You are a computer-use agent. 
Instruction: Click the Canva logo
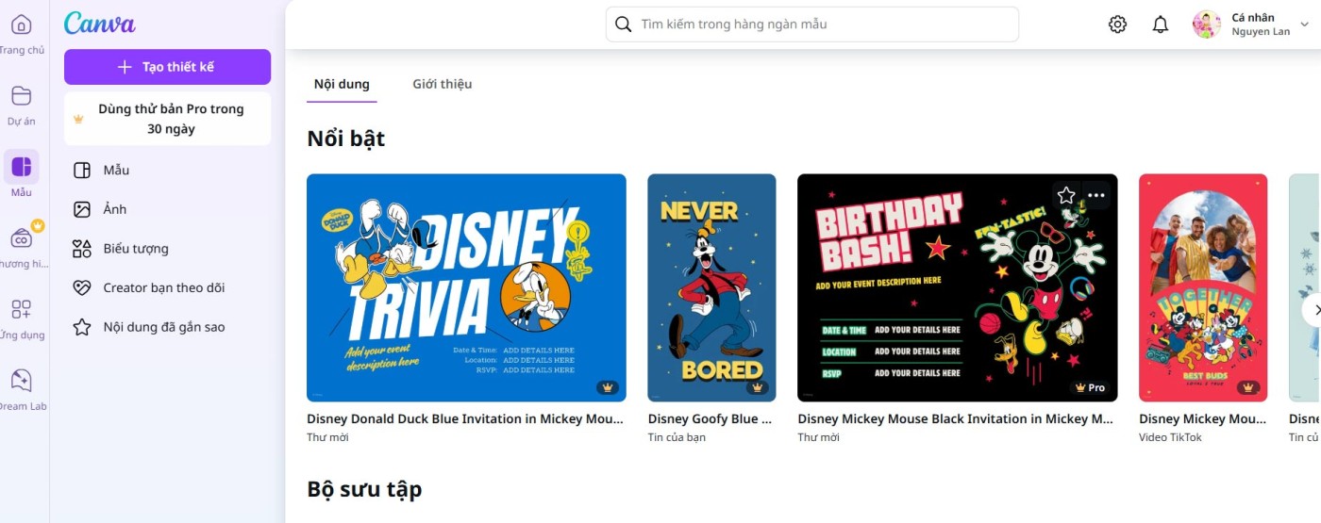point(99,24)
